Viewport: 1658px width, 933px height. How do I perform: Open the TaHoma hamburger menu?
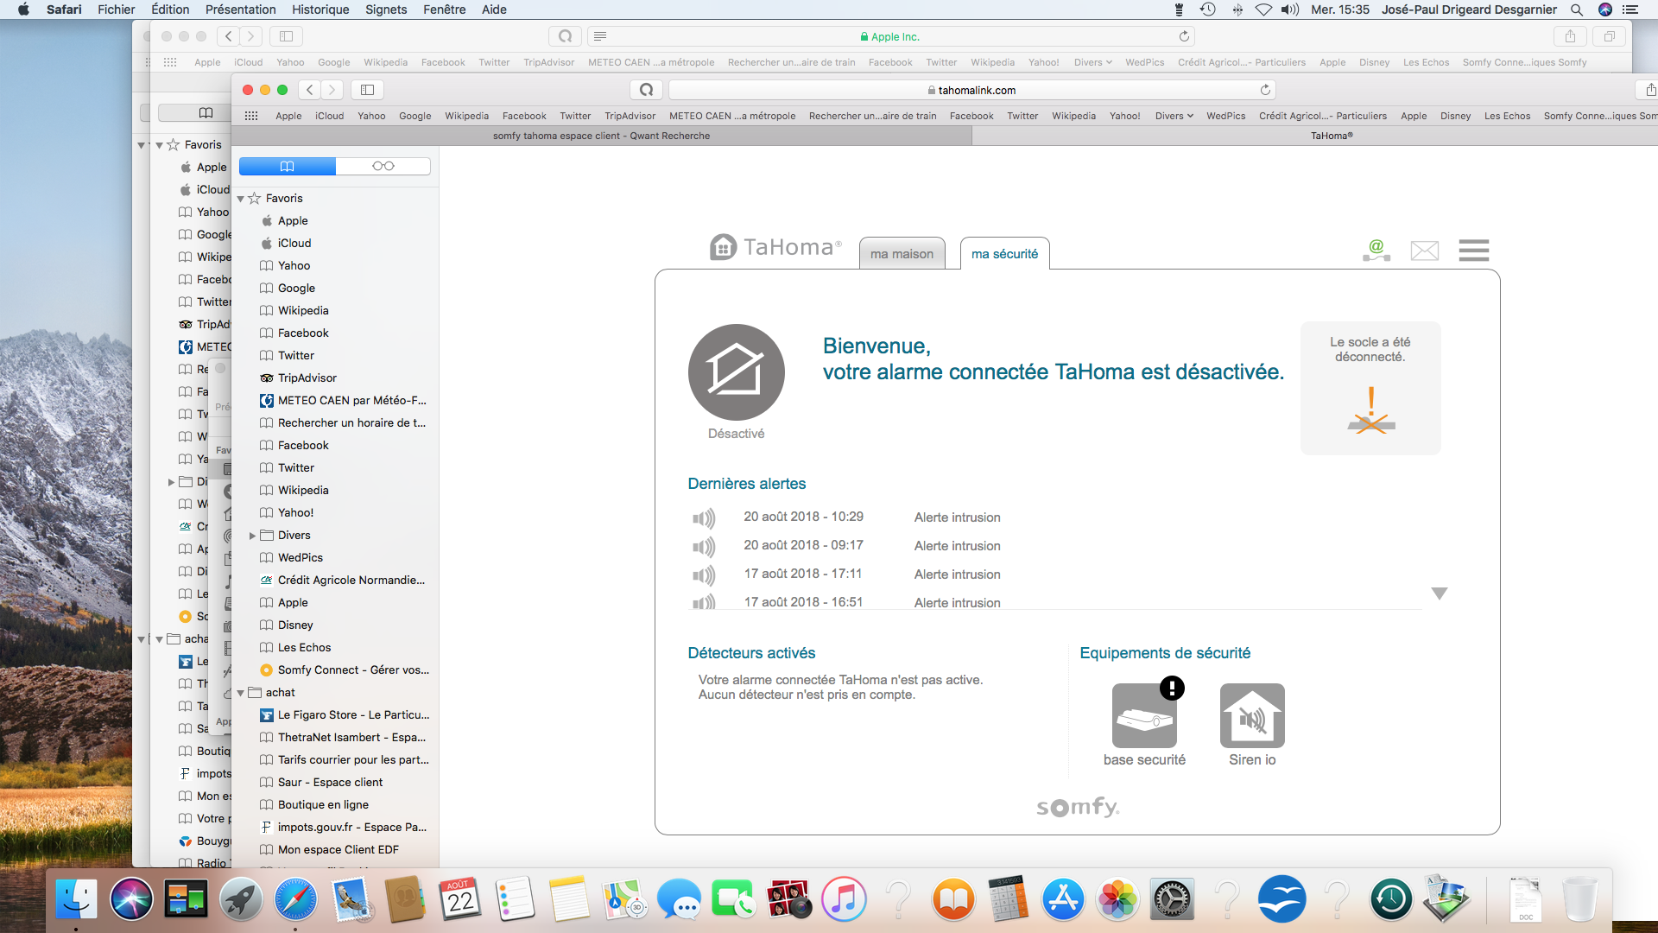1473,251
